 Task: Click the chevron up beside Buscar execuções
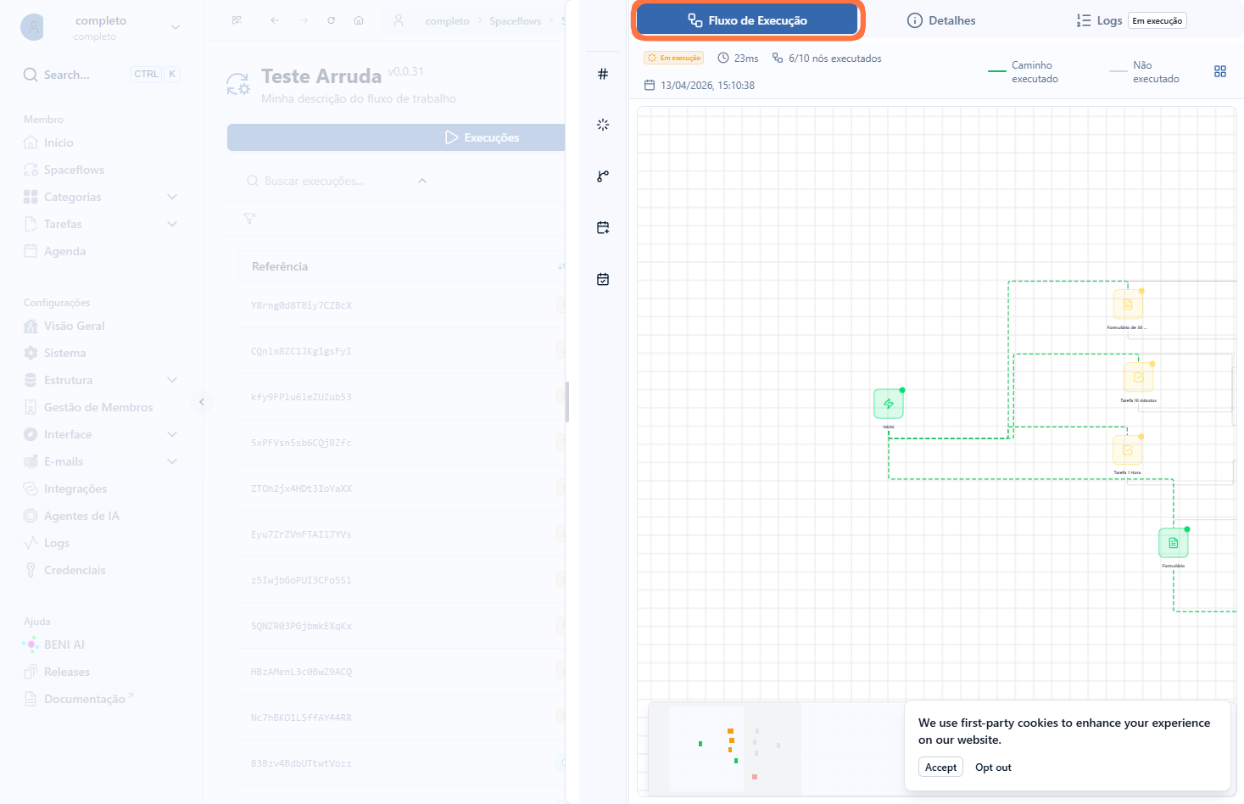coord(422,181)
